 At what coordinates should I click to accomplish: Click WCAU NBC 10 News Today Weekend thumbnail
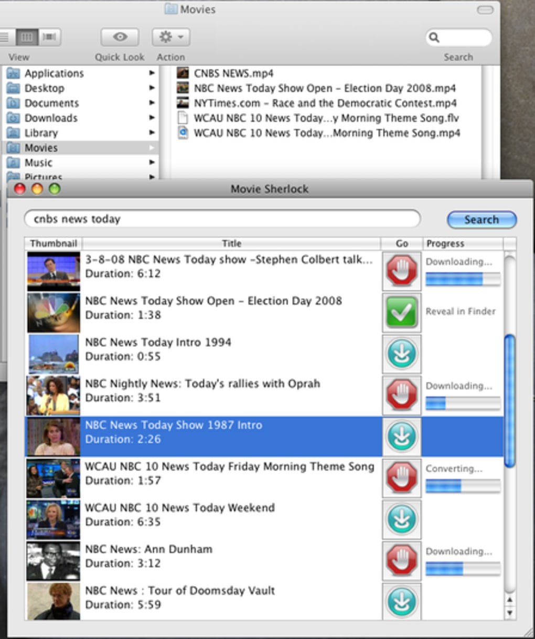[53, 520]
